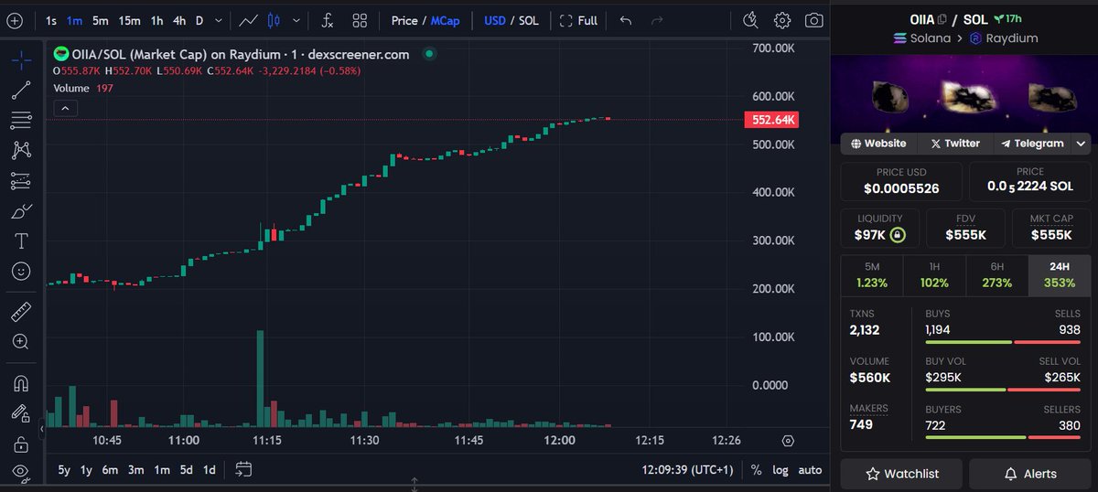Click the OIIA token banner image
Image resolution: width=1098 pixels, height=492 pixels.
[x=965, y=98]
